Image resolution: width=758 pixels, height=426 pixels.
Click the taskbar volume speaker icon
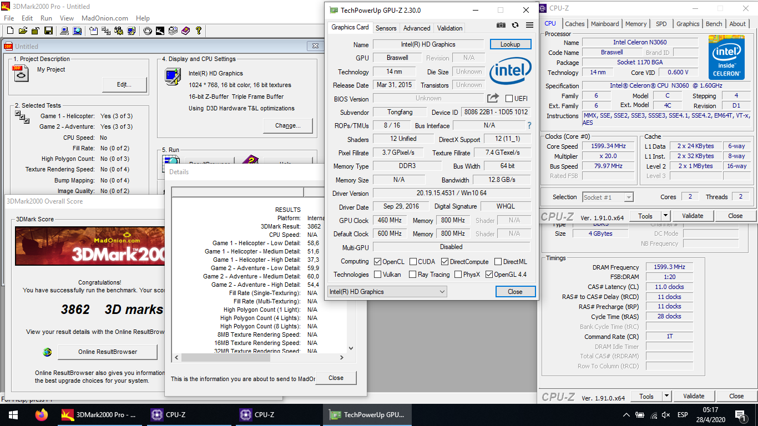click(666, 415)
